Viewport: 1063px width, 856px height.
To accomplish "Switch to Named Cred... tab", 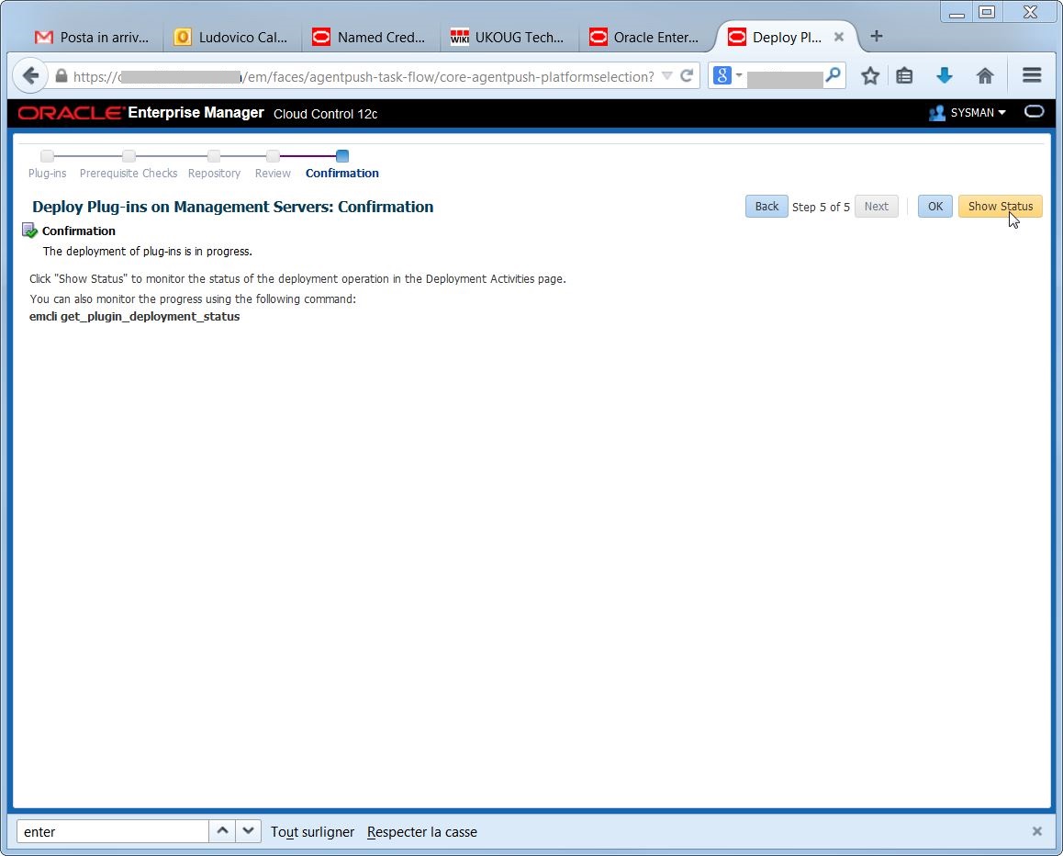I will coord(369,38).
